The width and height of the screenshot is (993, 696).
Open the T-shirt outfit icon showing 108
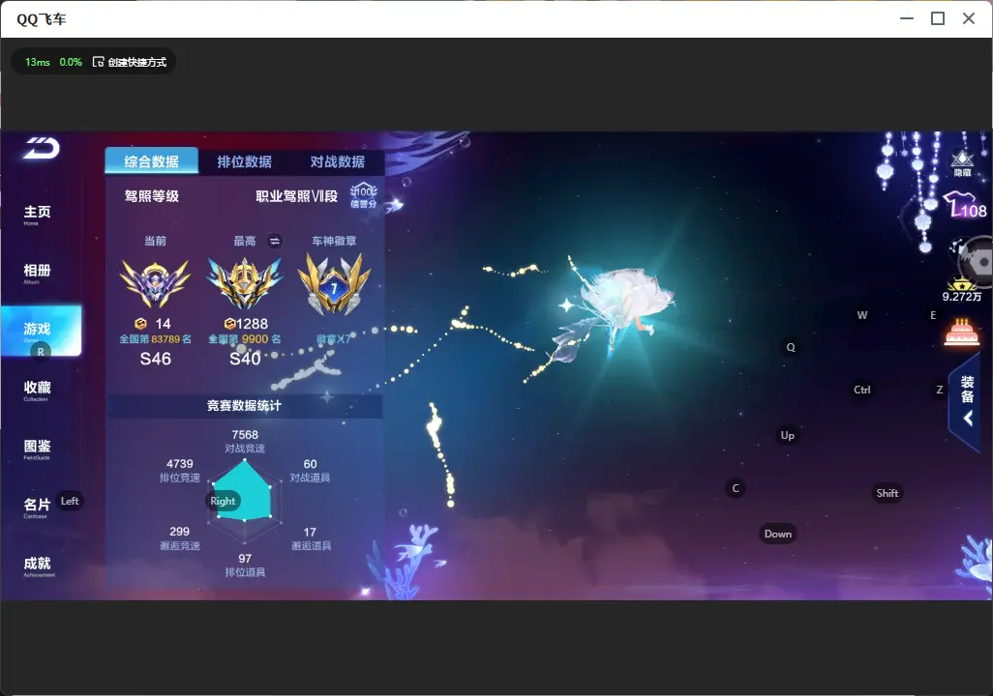point(964,205)
